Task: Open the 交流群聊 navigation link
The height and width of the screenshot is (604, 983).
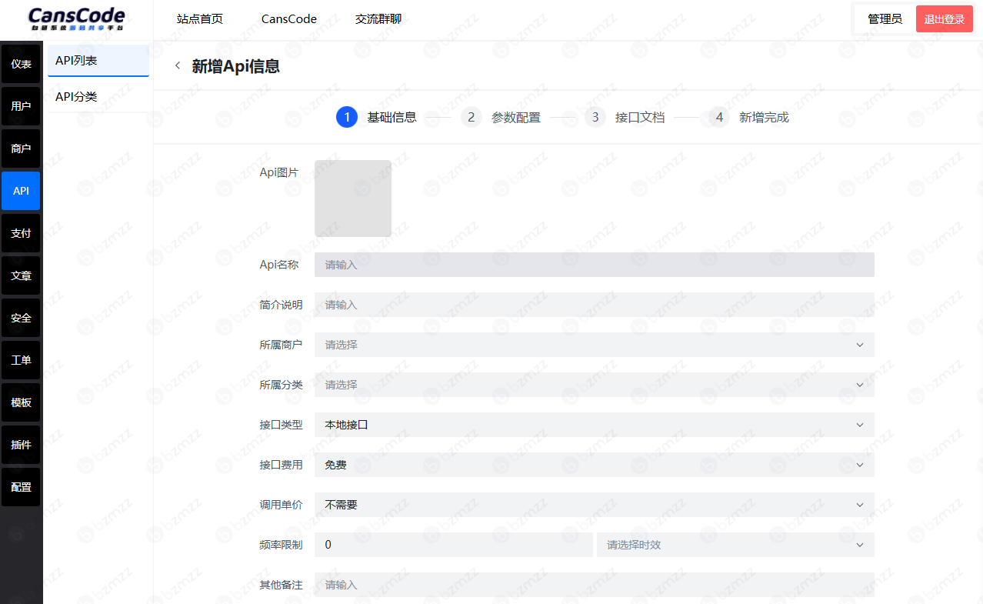Action: 378,19
